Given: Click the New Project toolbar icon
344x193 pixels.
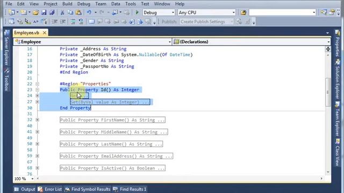Looking at the screenshot, I should click(12, 12).
